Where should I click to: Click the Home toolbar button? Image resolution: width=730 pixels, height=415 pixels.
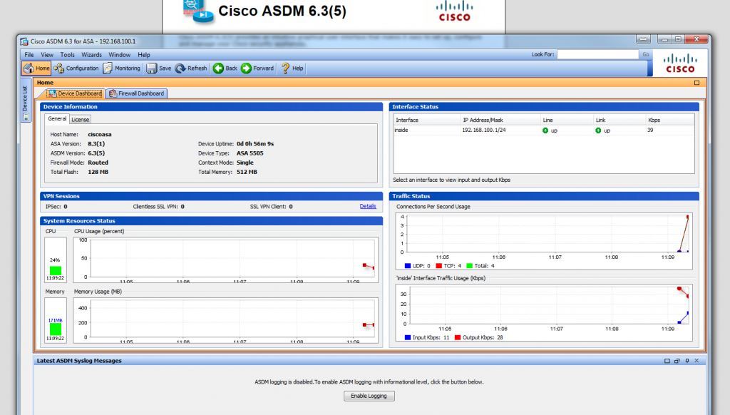pos(36,68)
